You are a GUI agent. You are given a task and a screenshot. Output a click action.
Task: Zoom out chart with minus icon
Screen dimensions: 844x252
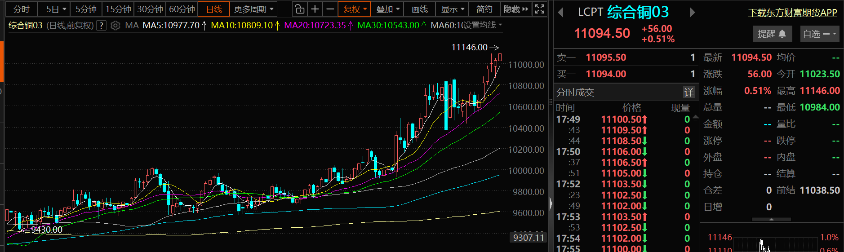(330, 9)
